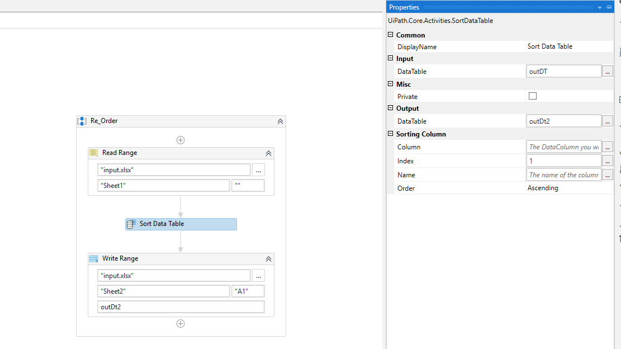Click the Sort Data Table activity icon
This screenshot has width=621, height=349.
click(131, 224)
